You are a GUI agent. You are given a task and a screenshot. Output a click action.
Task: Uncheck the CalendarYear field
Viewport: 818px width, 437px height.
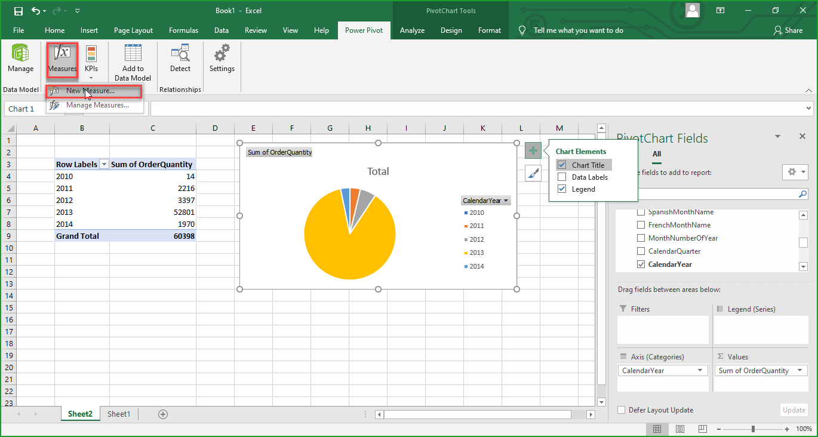tap(641, 264)
